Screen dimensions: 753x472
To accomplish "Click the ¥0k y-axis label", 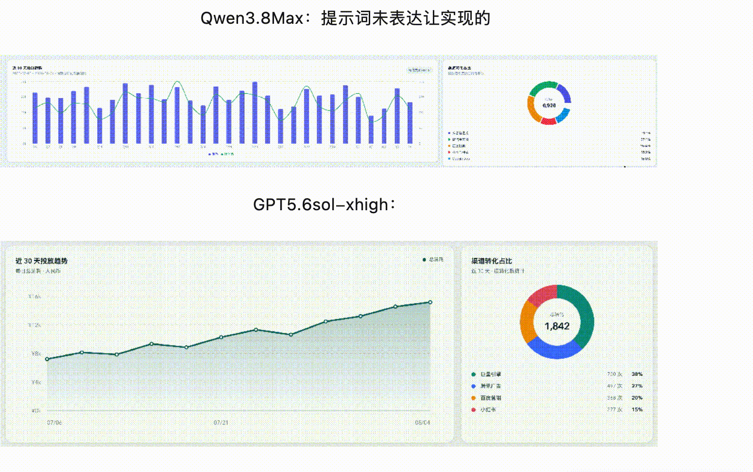I will 36,411.
